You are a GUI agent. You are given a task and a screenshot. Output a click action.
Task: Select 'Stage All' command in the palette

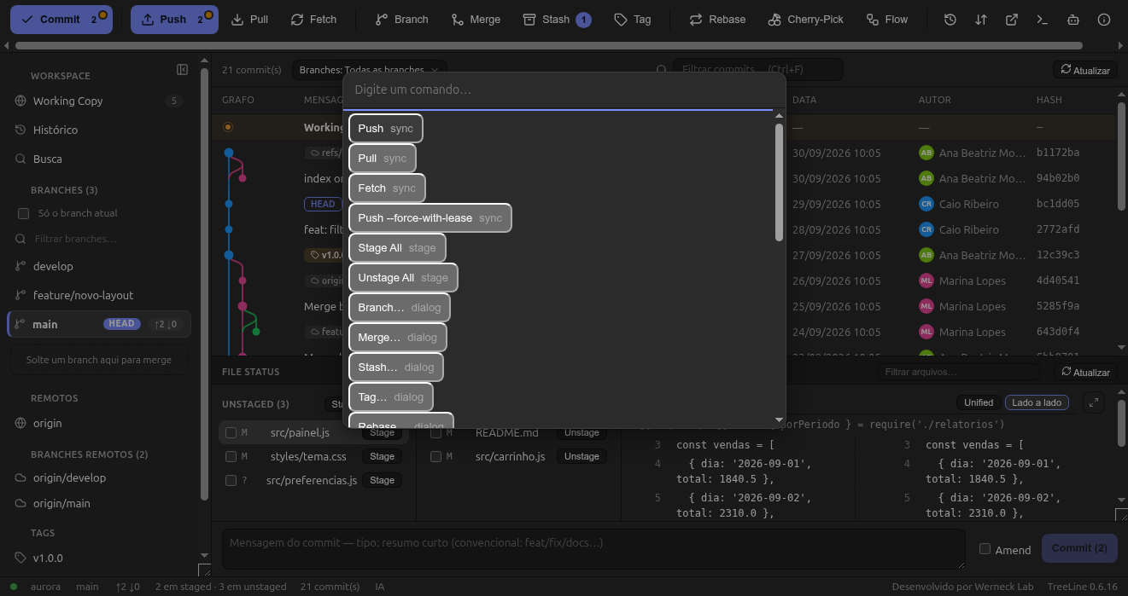click(x=397, y=248)
